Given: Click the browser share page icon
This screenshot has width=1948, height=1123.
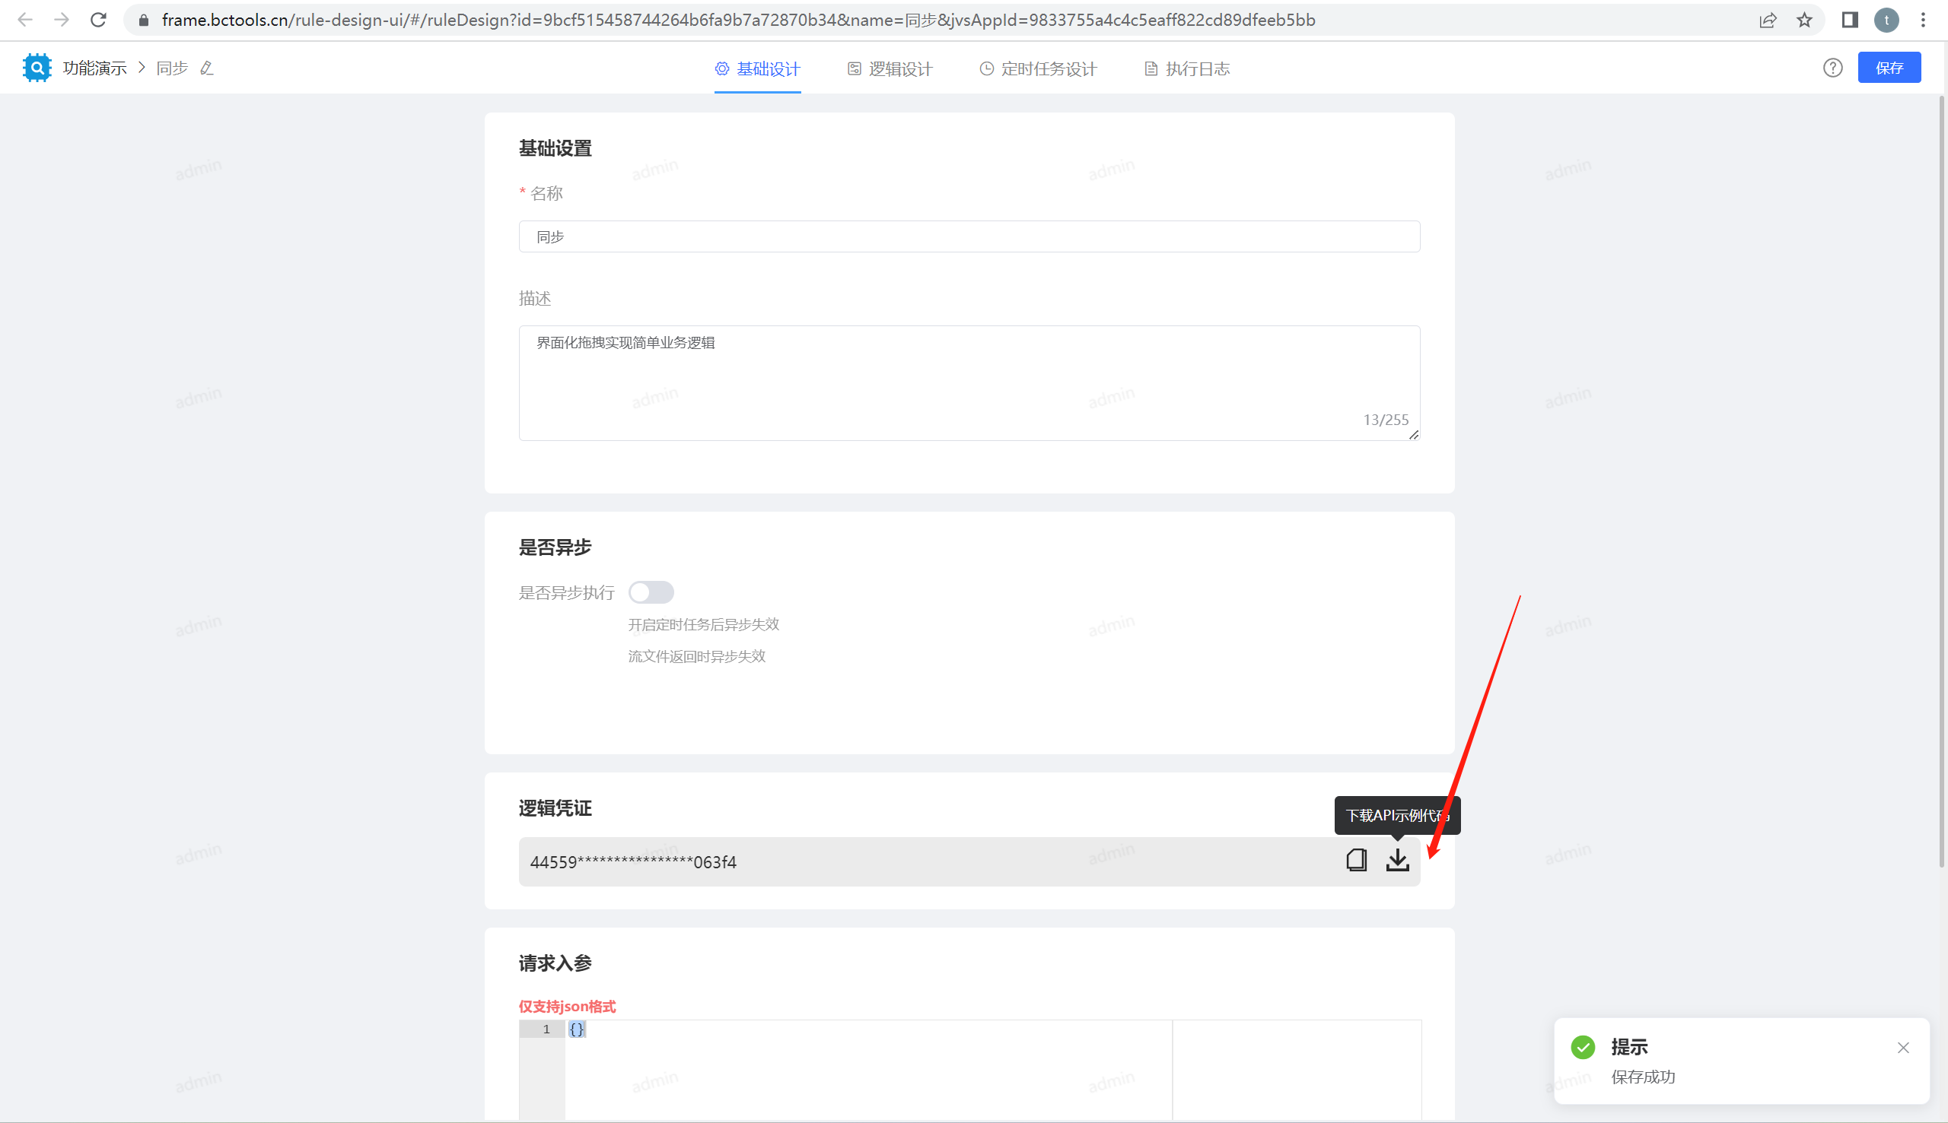Looking at the screenshot, I should [1768, 20].
